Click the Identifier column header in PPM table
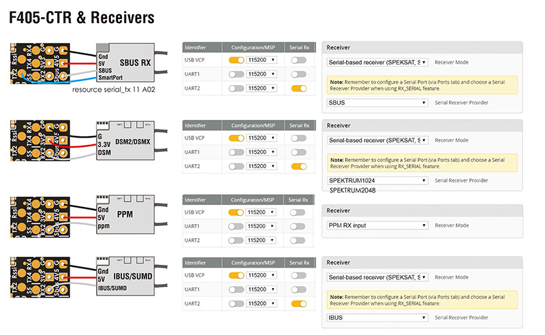Screen dimensions: 545x335 point(202,200)
